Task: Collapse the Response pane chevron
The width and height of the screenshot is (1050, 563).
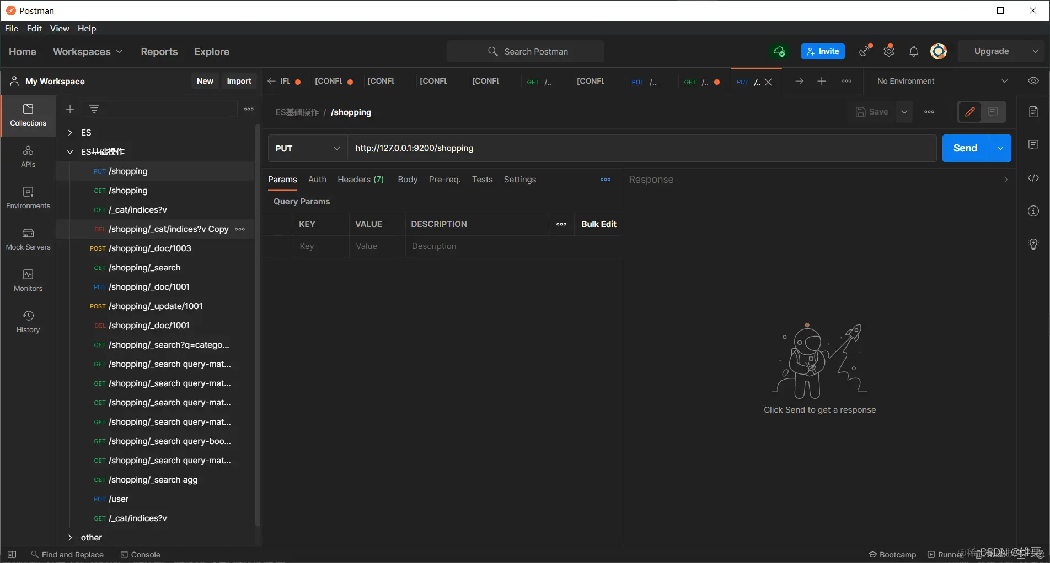Action: [1006, 180]
